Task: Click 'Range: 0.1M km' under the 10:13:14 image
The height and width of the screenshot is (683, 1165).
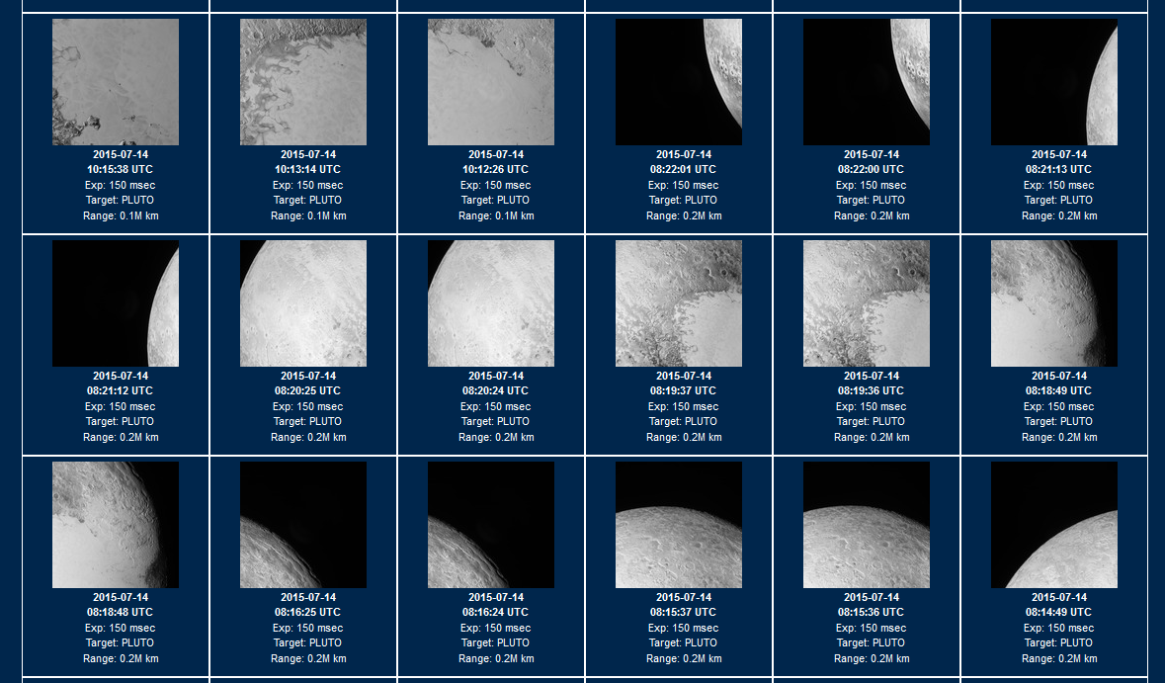Action: (x=308, y=216)
